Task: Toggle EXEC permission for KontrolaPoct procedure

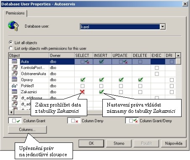Action: [x=157, y=68]
